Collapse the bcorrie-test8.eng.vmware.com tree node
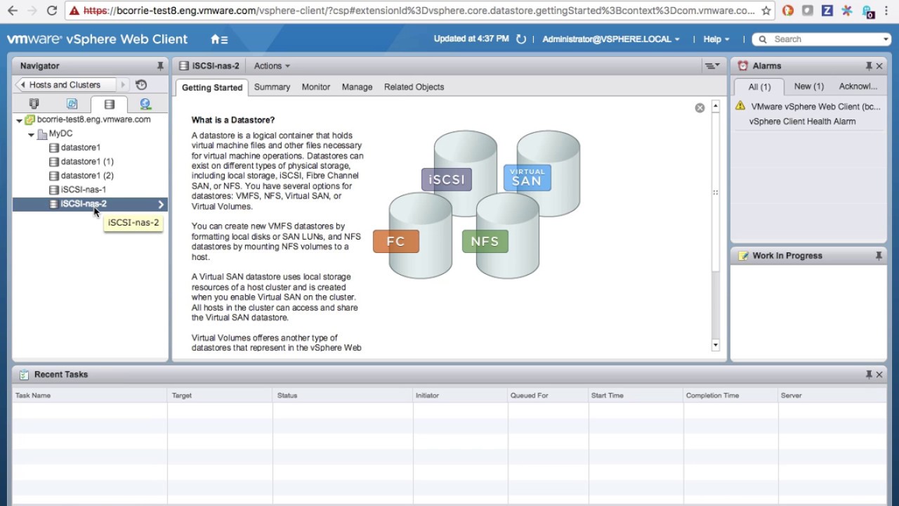 (x=20, y=120)
